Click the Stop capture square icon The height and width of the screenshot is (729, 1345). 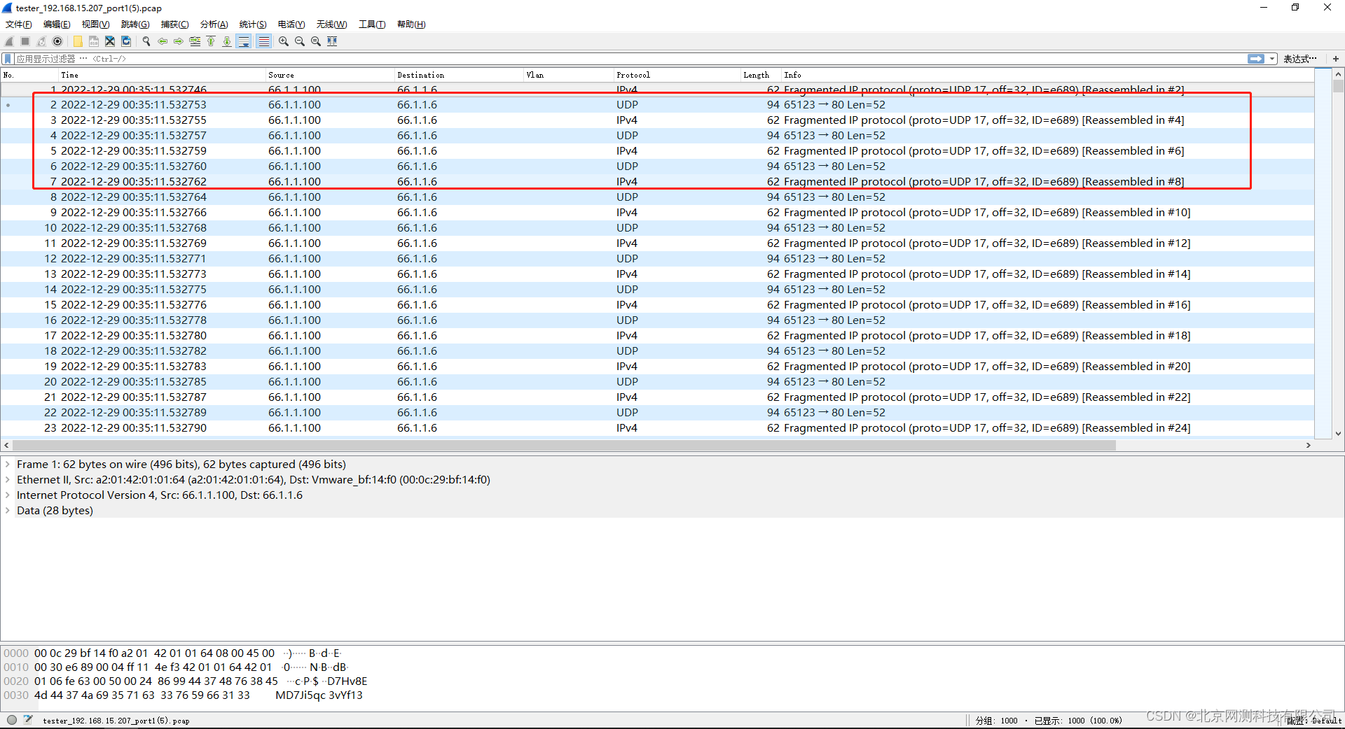(25, 41)
